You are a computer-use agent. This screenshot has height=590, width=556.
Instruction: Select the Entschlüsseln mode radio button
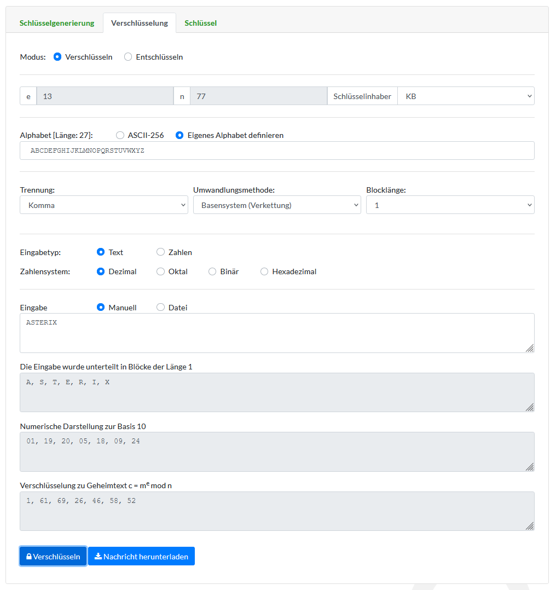click(x=128, y=57)
